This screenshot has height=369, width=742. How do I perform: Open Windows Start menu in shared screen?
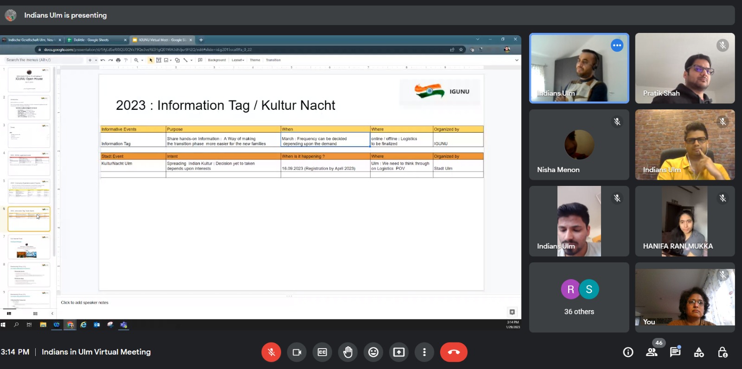click(x=3, y=325)
